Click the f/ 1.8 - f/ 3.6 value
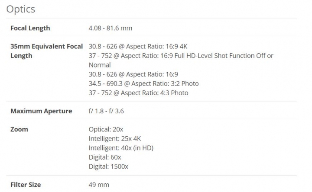 [x=106, y=111]
